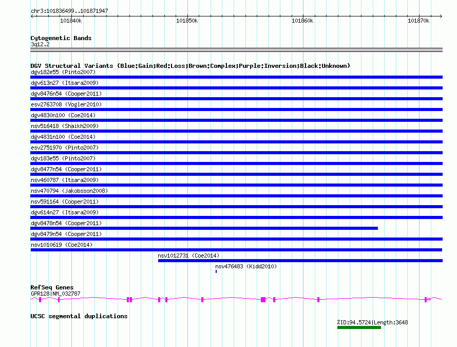
Task: Click the small nsv476483 variant tick mark
Action: (216, 271)
